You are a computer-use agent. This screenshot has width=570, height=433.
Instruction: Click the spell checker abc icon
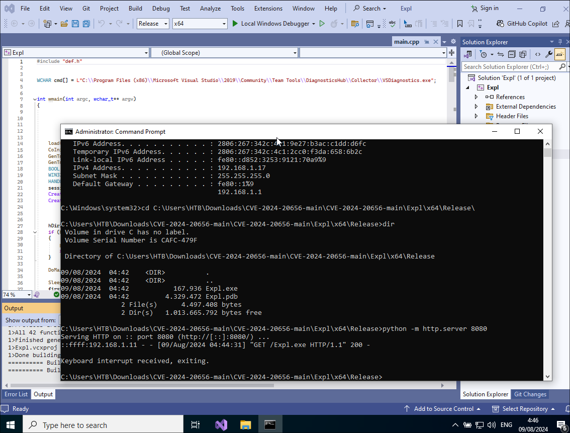(392, 24)
